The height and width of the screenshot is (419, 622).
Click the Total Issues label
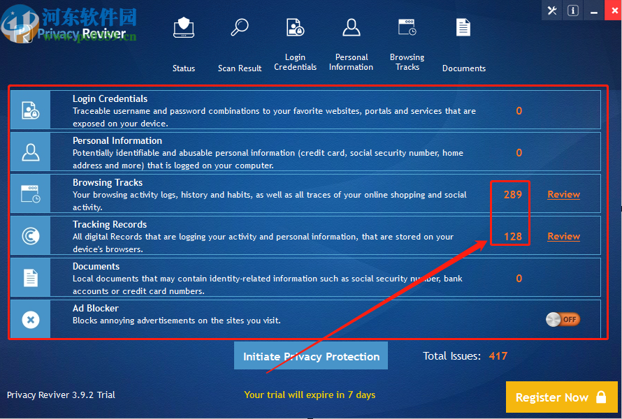[451, 356]
